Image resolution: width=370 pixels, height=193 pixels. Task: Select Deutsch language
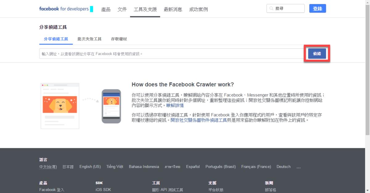tap(283, 167)
